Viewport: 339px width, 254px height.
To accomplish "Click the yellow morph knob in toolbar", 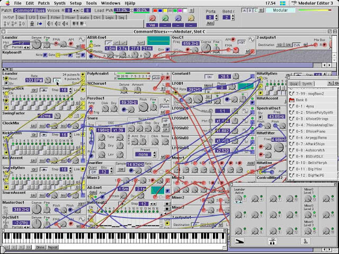I will click(191, 19).
